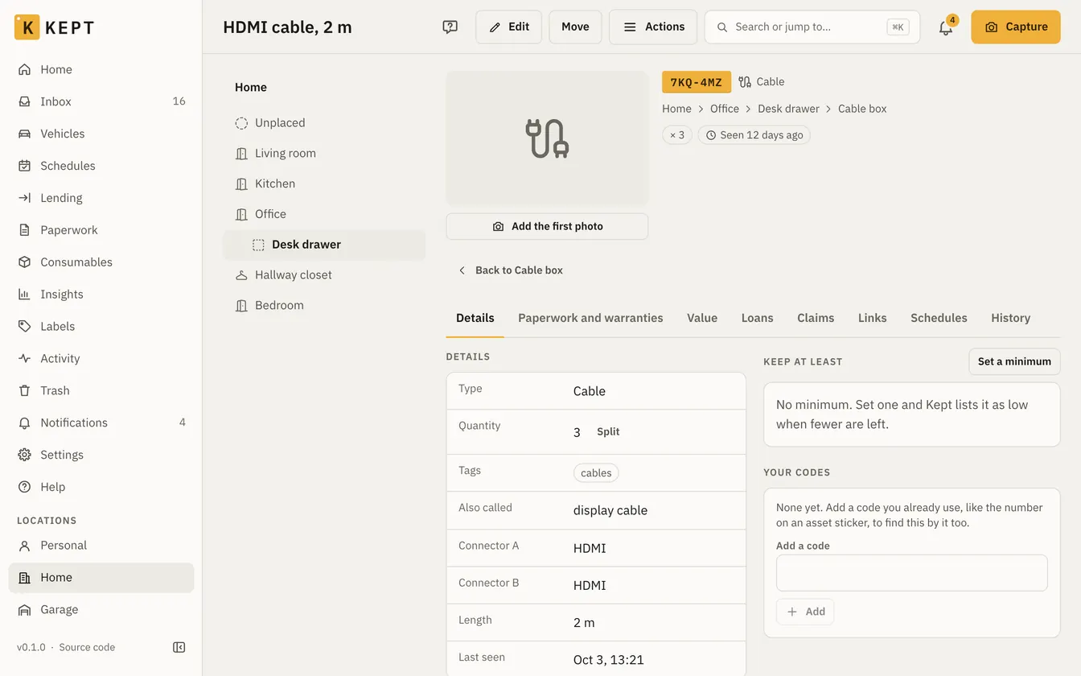The image size is (1081, 676).
Task: Switch to the Paperwork and warranties tab
Action: coord(590,318)
